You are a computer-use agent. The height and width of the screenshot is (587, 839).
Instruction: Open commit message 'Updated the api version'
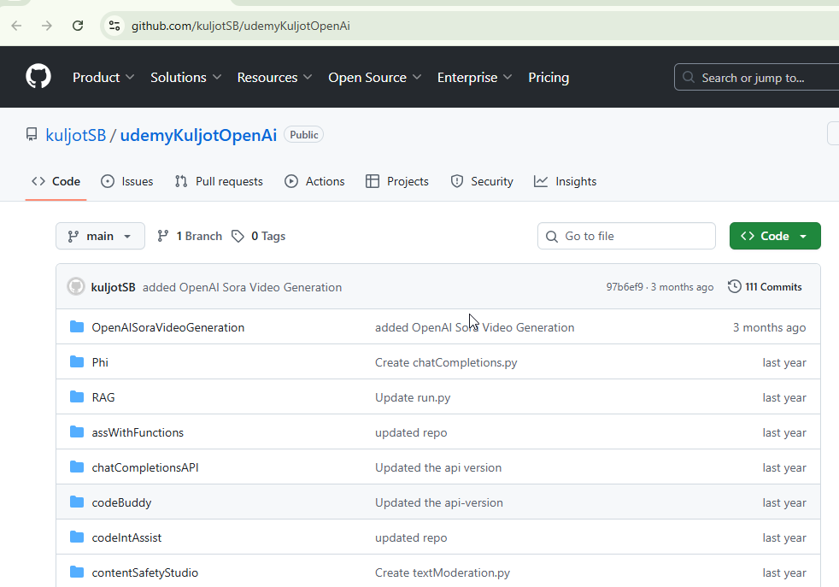tap(438, 467)
